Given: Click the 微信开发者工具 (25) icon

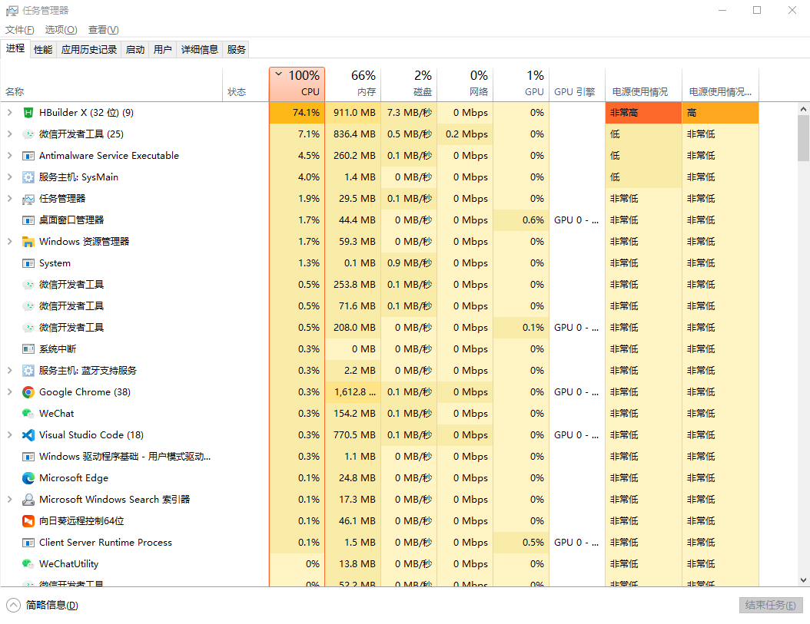Looking at the screenshot, I should pyautogui.click(x=28, y=134).
